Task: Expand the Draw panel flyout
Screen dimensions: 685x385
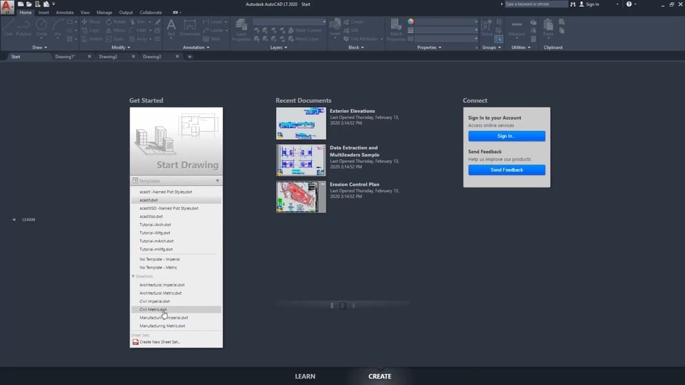Action: click(x=41, y=47)
